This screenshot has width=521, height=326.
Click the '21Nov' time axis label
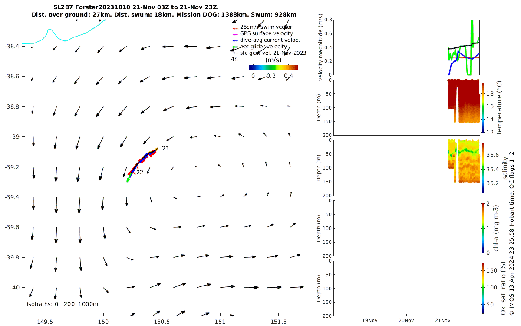[443, 320]
